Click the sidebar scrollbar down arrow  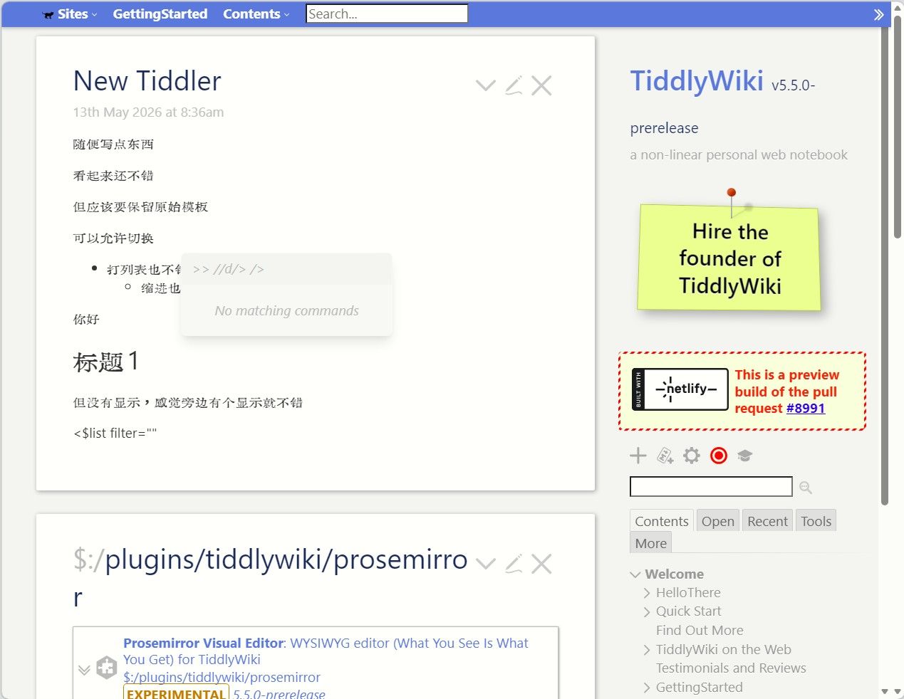click(x=885, y=691)
